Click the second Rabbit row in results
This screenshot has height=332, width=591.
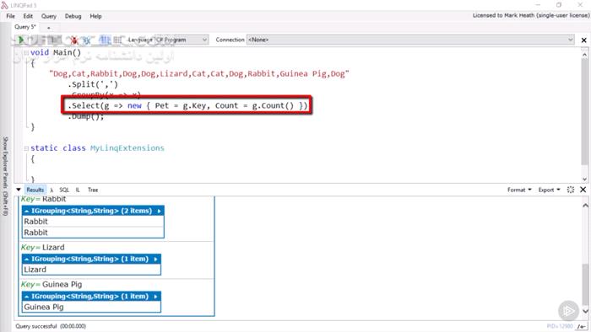93,233
